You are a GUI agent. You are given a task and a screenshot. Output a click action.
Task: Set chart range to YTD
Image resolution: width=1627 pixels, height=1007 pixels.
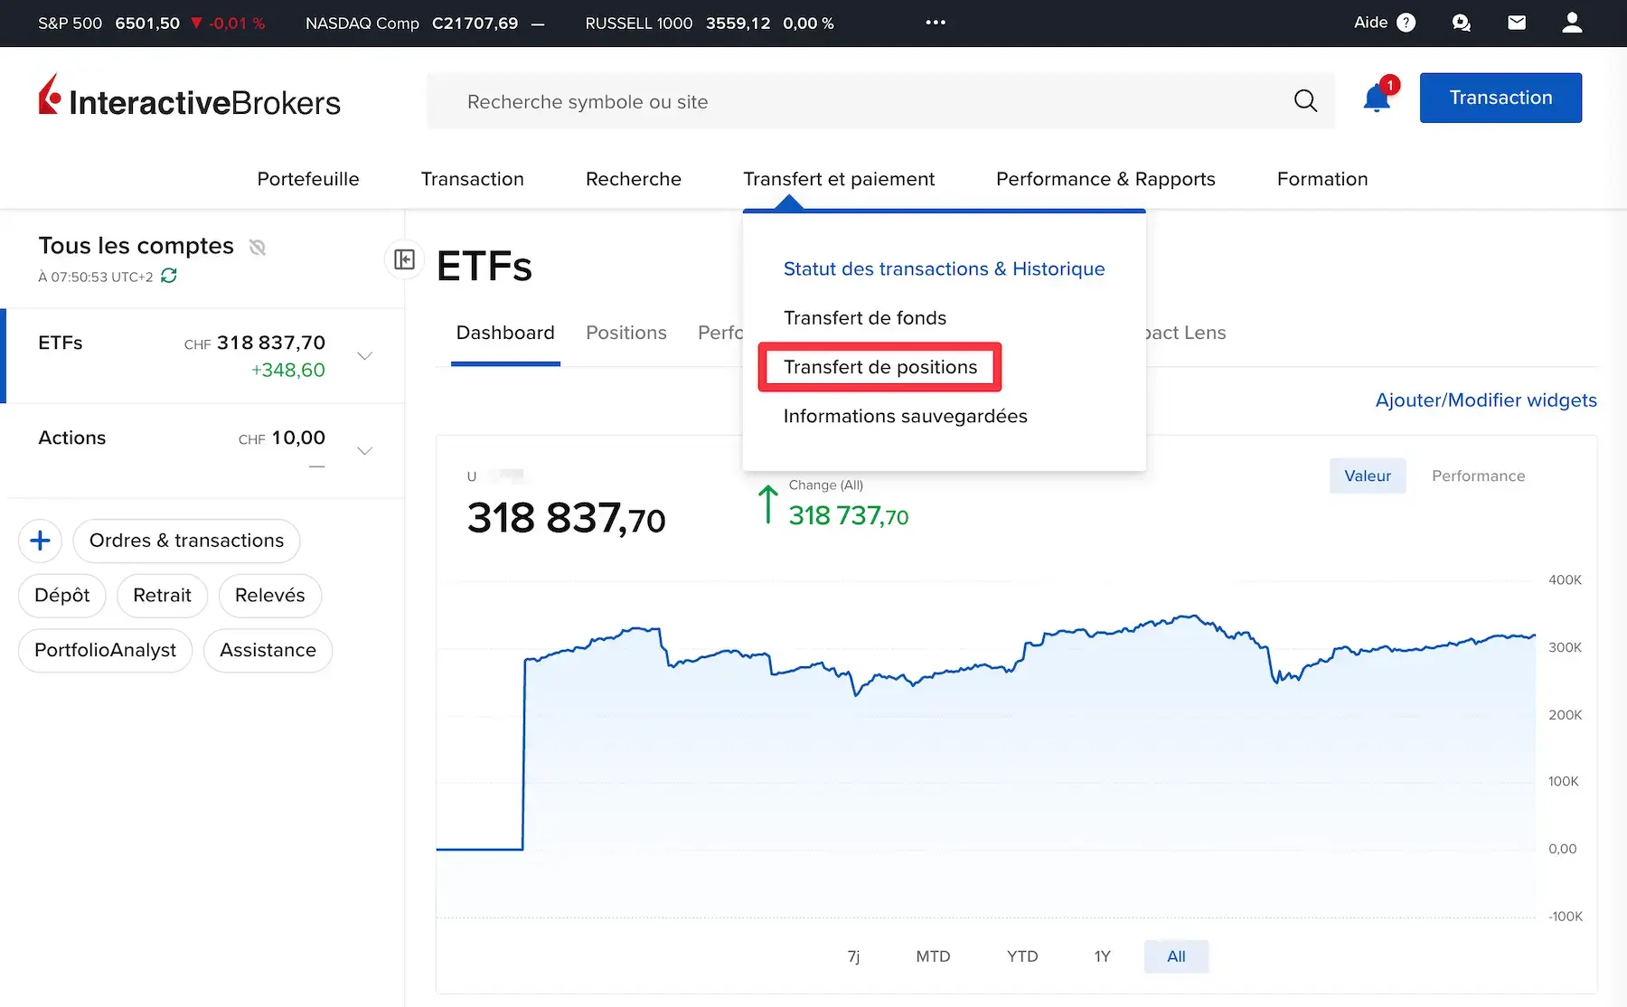coord(1022,956)
